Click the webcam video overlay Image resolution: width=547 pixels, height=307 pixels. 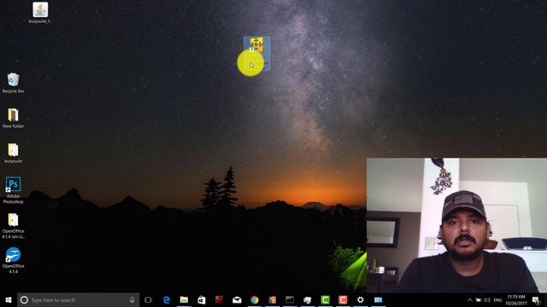pyautogui.click(x=456, y=225)
